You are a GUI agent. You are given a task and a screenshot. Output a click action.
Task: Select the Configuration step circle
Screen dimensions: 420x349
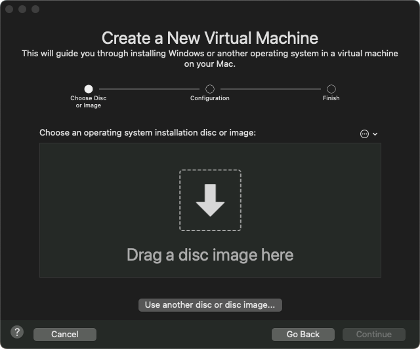click(x=210, y=88)
